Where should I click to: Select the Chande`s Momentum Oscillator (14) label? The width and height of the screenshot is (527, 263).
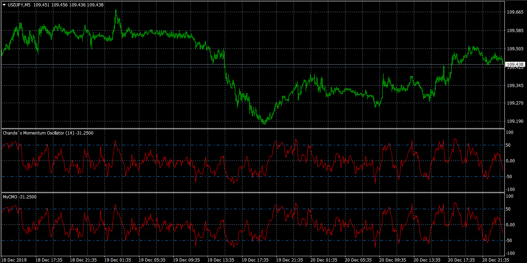click(x=39, y=133)
